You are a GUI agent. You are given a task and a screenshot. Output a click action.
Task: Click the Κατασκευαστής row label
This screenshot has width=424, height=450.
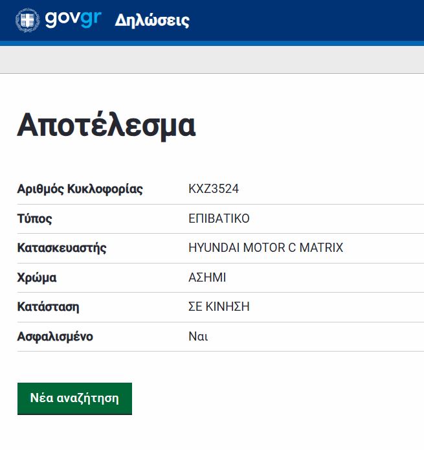[61, 248]
